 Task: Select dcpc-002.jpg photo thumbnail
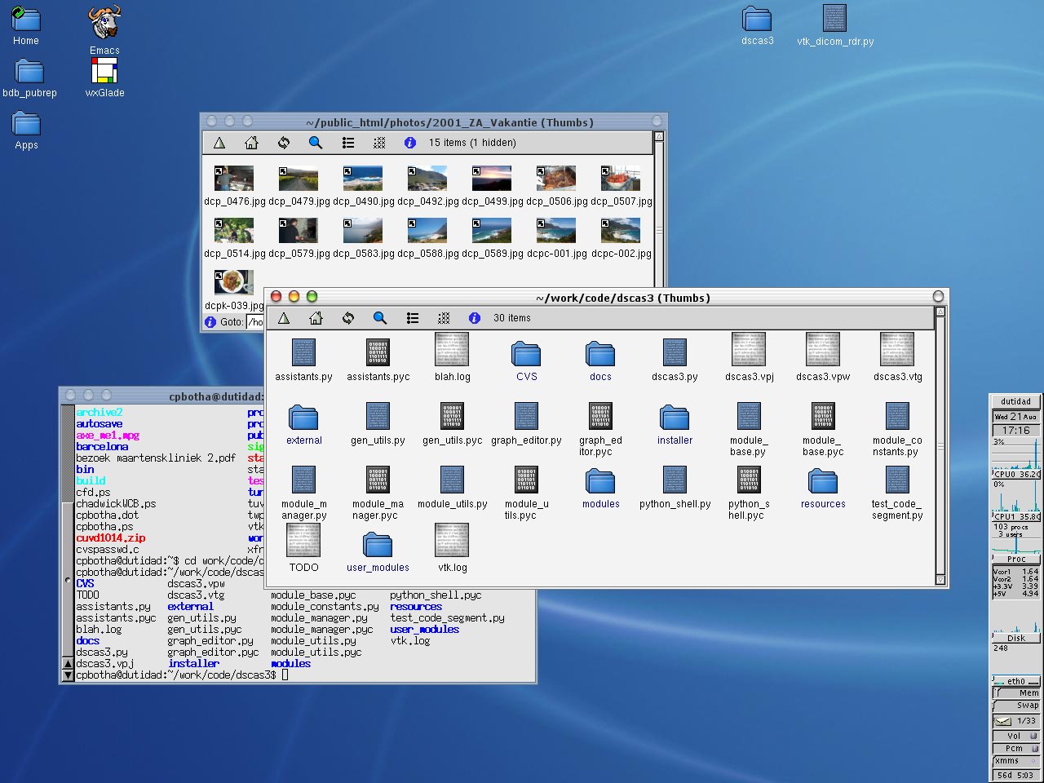[x=621, y=230]
